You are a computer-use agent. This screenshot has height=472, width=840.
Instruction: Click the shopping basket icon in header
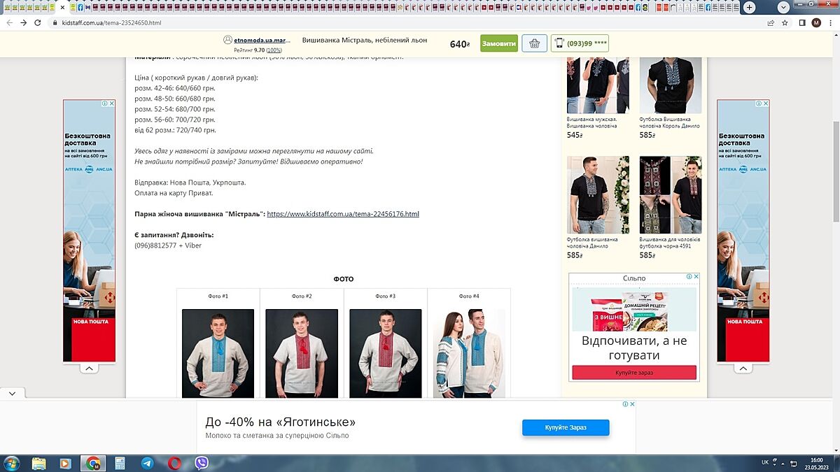click(x=535, y=43)
